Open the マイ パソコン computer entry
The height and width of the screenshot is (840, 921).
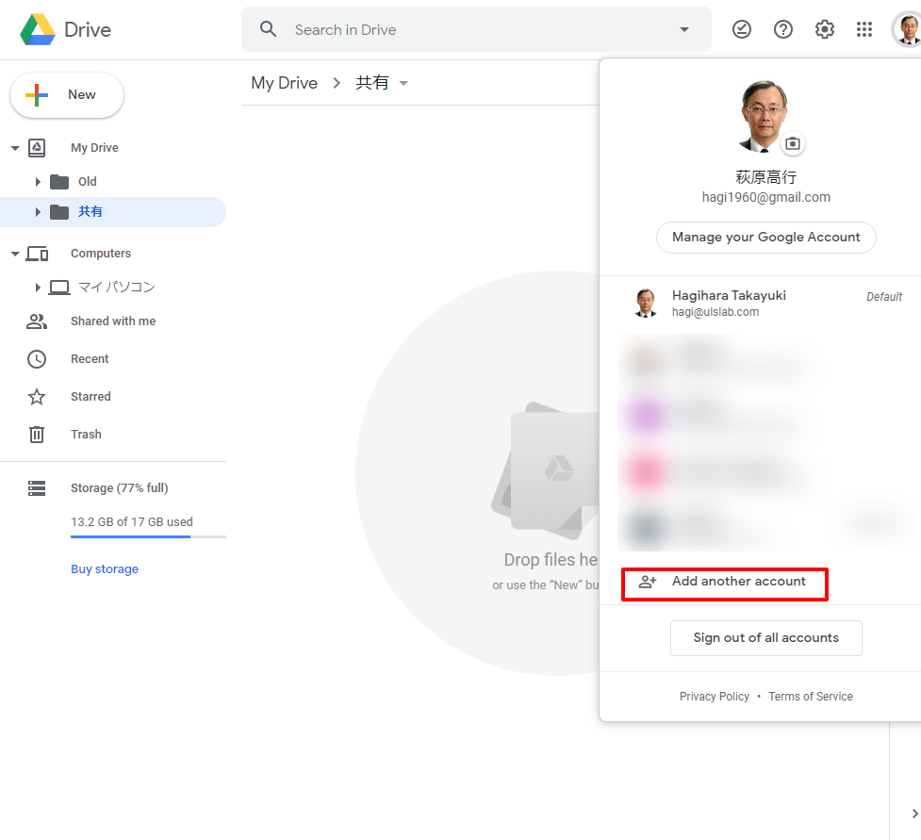pyautogui.click(x=116, y=288)
